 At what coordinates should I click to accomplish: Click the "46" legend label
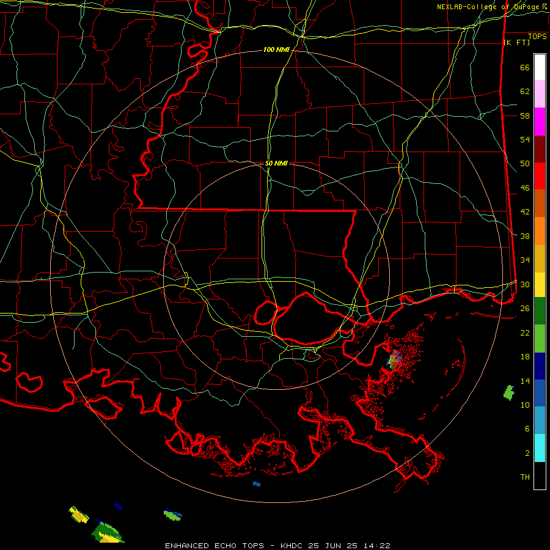[x=525, y=188]
